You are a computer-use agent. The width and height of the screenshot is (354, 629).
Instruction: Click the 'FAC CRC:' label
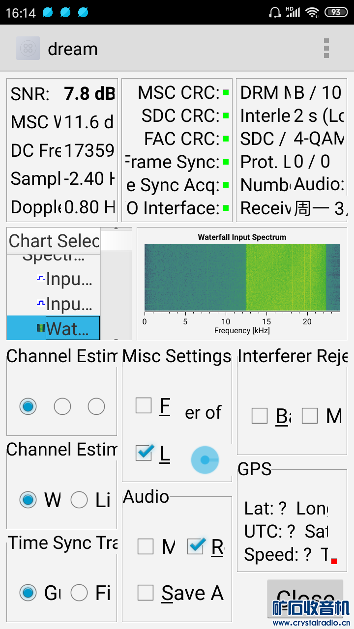pos(182,139)
